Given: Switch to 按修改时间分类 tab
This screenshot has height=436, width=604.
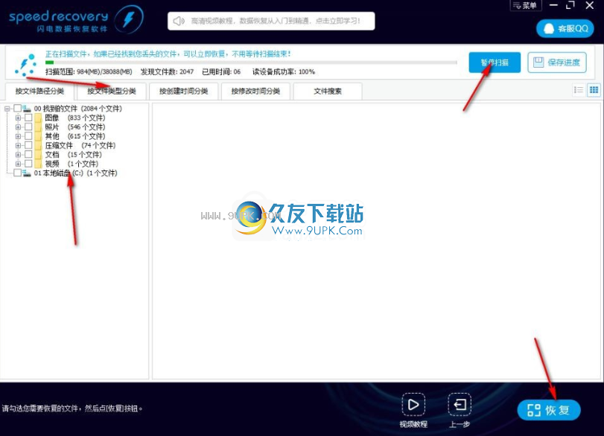Looking at the screenshot, I should [x=255, y=92].
